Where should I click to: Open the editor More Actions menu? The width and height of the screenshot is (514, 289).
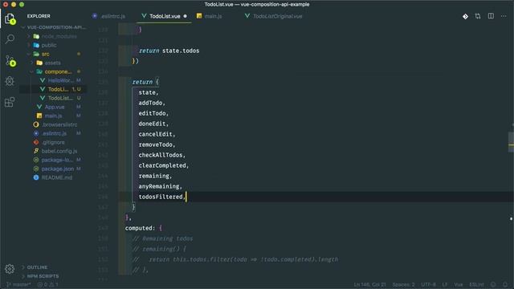[x=504, y=16]
